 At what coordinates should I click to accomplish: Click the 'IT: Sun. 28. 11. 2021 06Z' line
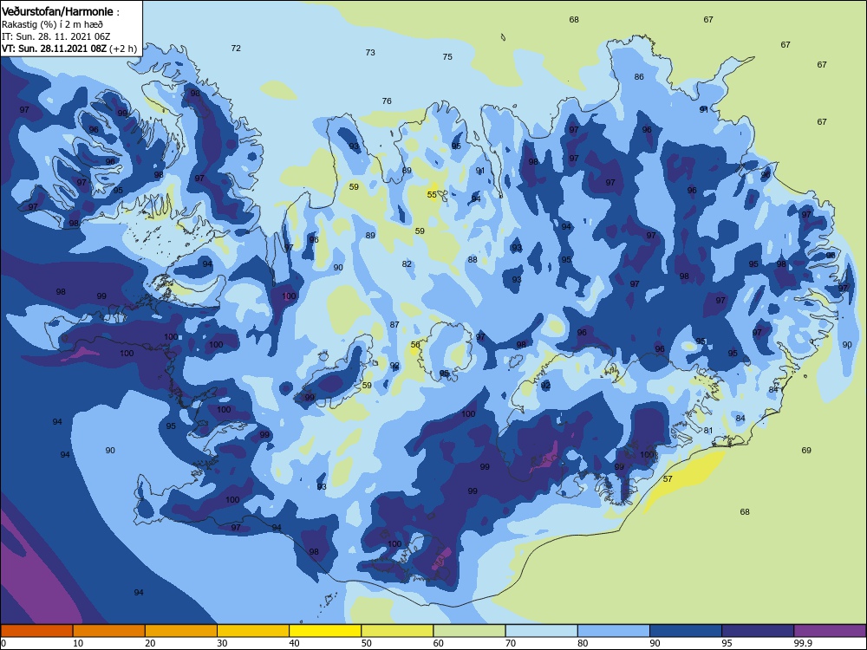coord(55,36)
